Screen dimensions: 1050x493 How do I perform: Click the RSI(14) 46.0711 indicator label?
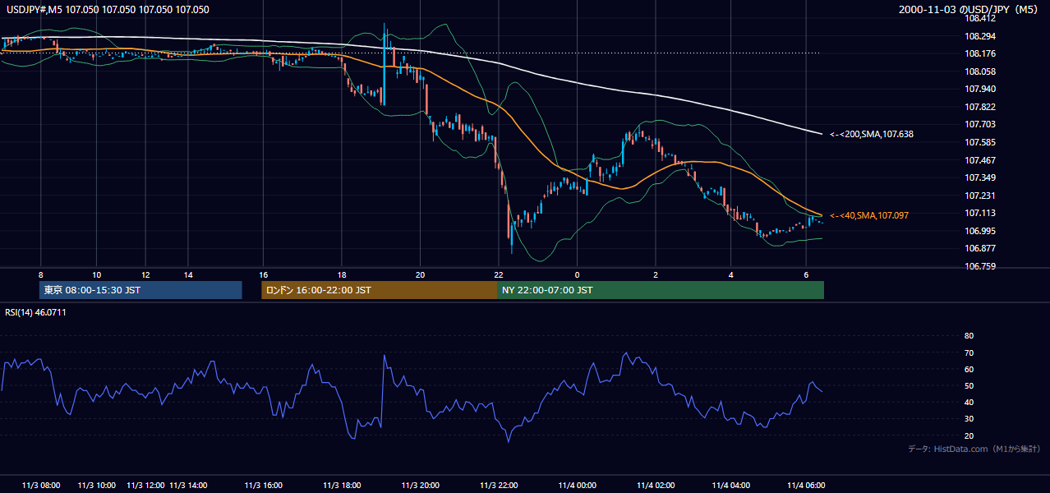click(35, 312)
